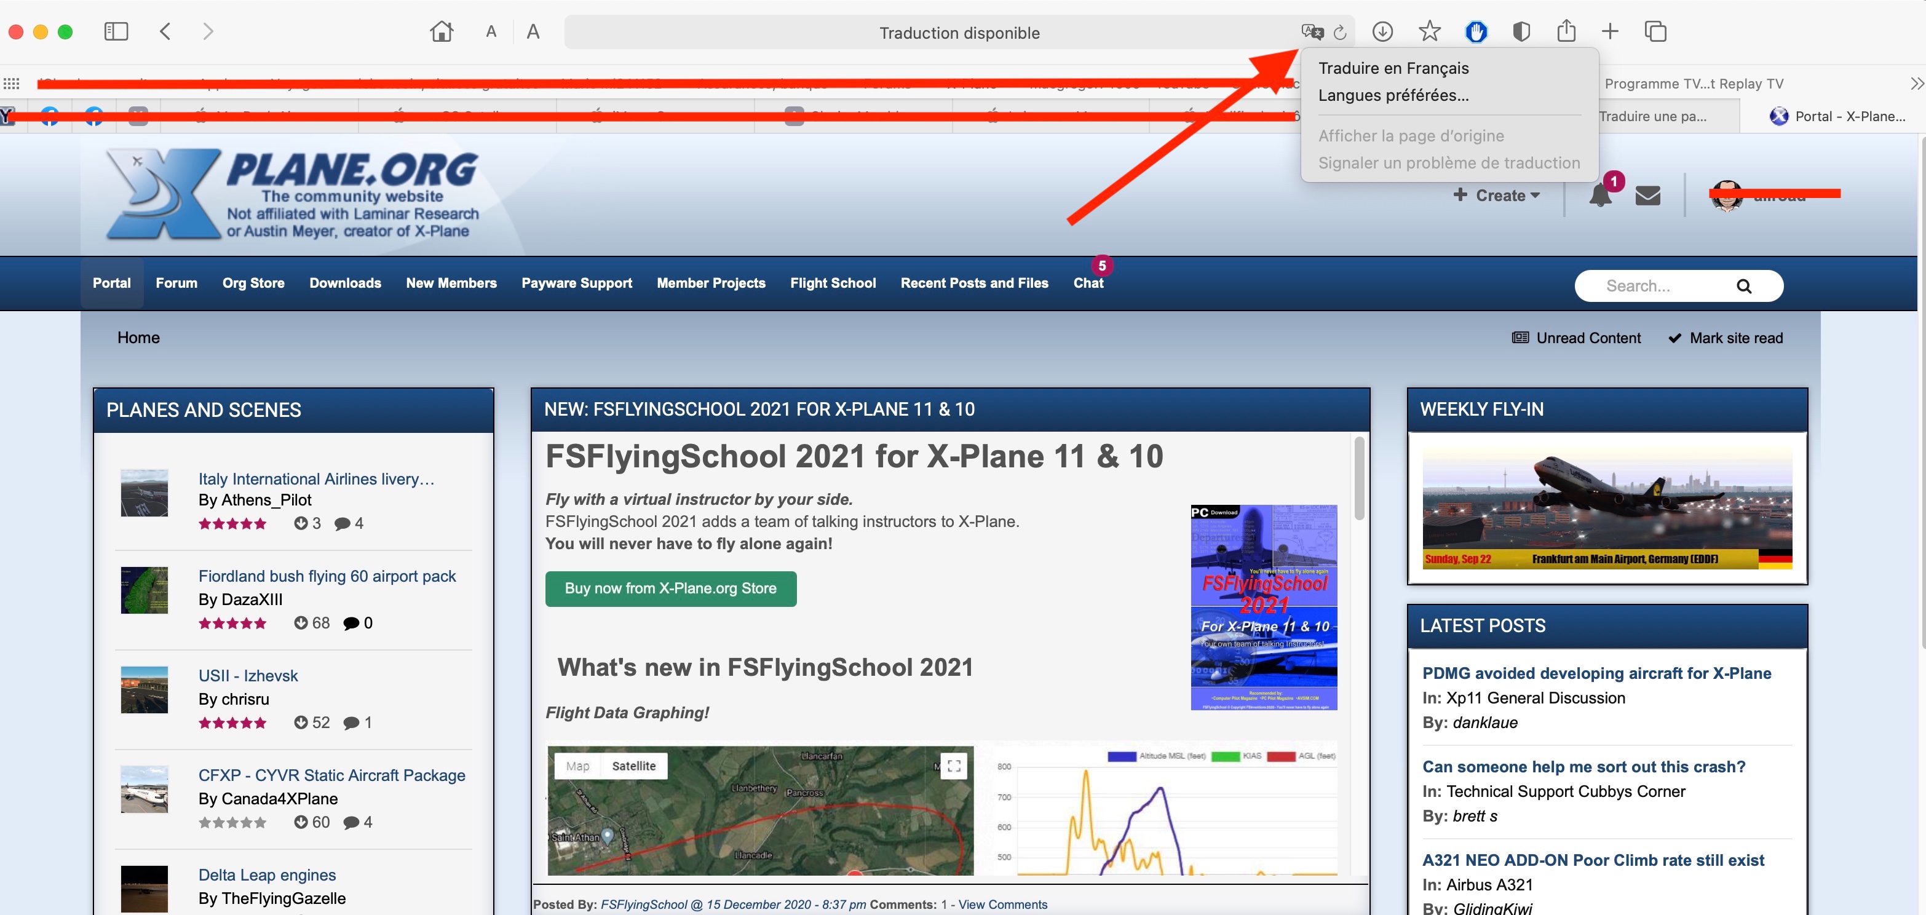Click the Safari sidebar toggle icon
This screenshot has height=915, width=1926.
116,31
